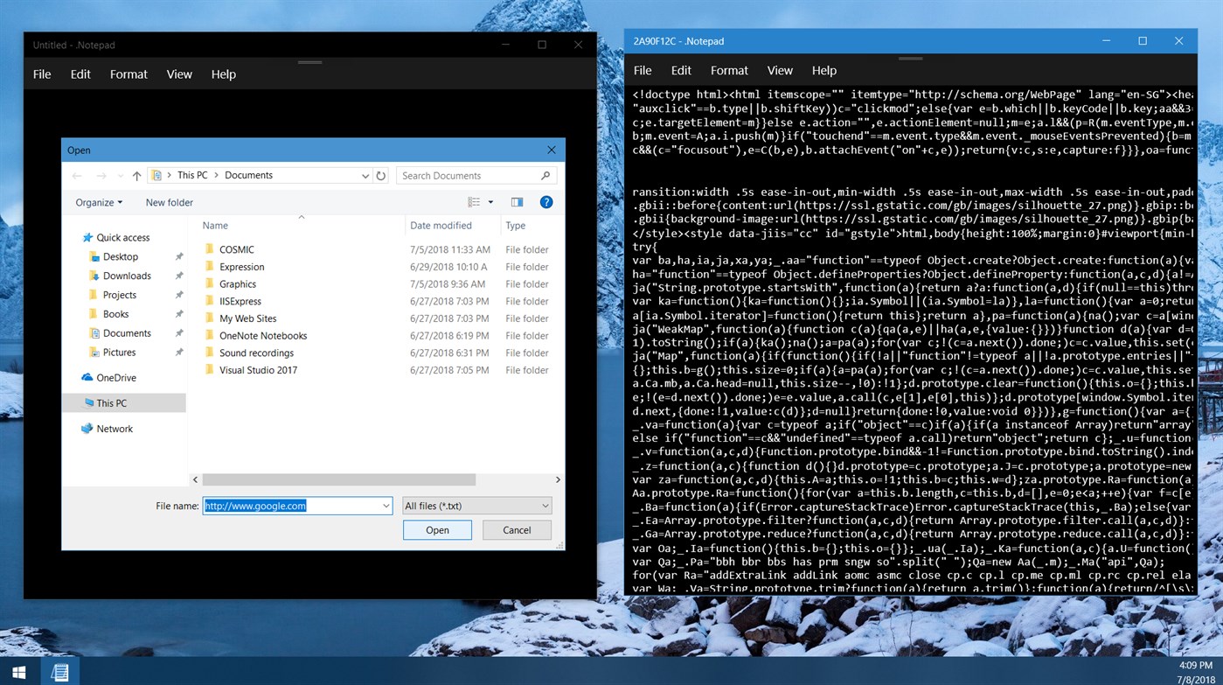Image resolution: width=1223 pixels, height=685 pixels.
Task: Open the Format menu in Untitled Notepad
Action: pyautogui.click(x=128, y=74)
